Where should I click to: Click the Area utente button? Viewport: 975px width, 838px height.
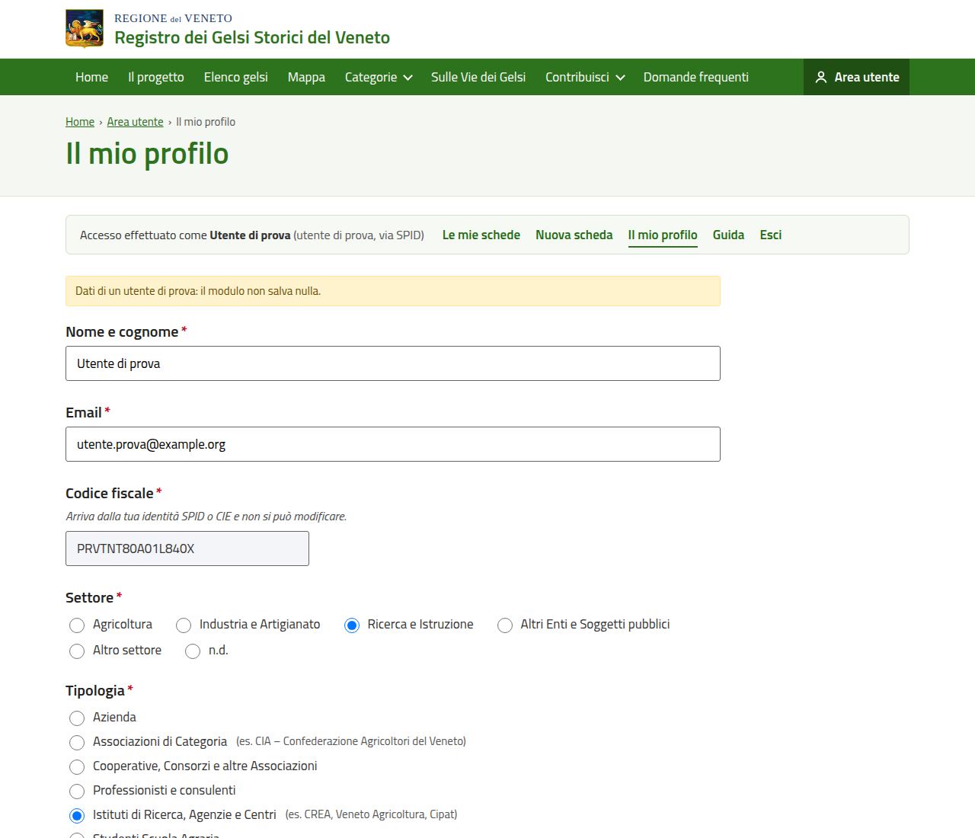click(x=856, y=77)
